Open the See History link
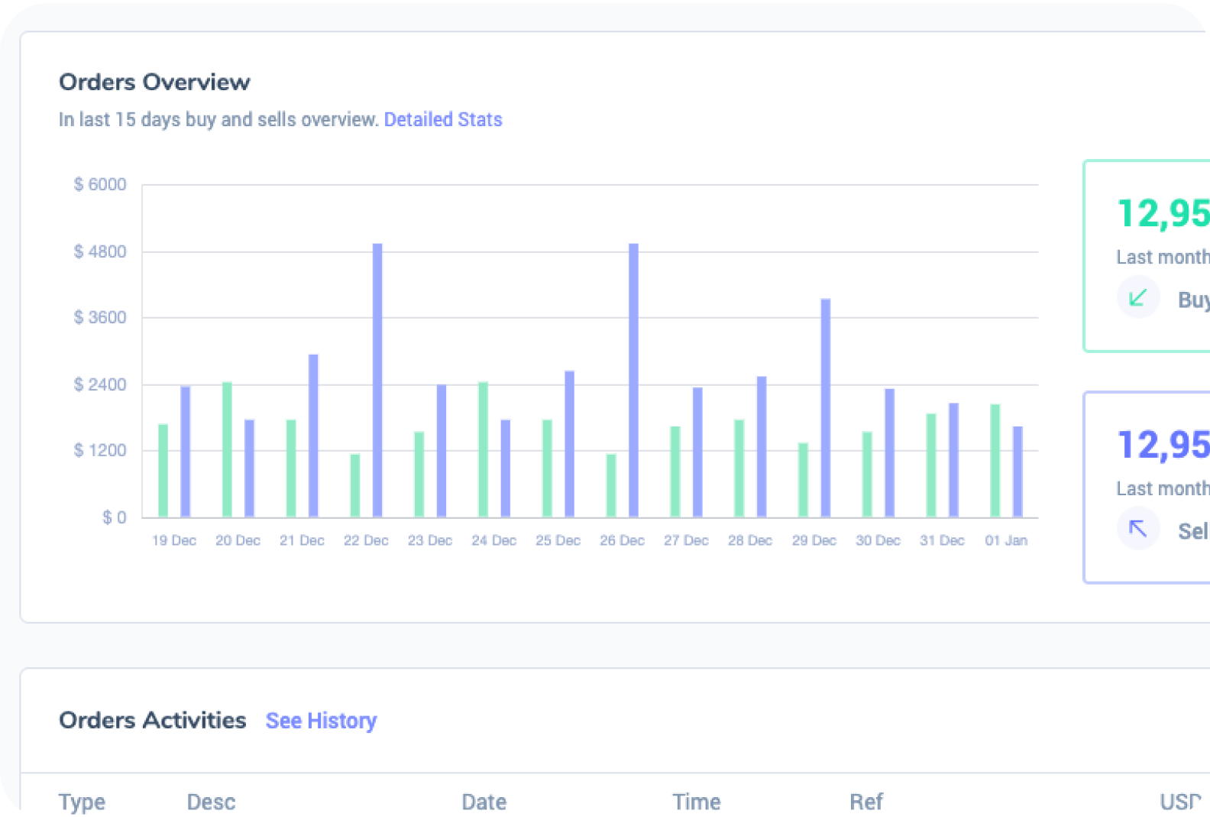 point(321,721)
